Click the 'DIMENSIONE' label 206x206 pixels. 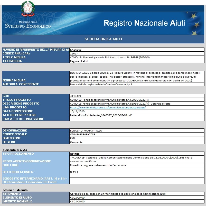click(12, 138)
